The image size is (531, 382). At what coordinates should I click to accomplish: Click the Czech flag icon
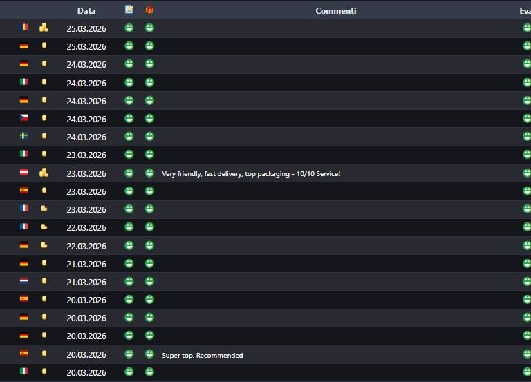[x=24, y=118]
